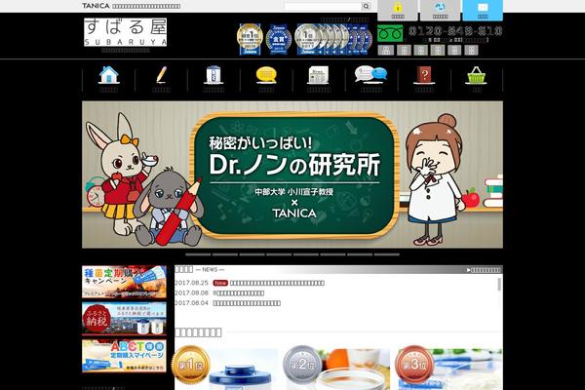Click the 0120-849-610 phone number
585x390 pixels.
455,31
